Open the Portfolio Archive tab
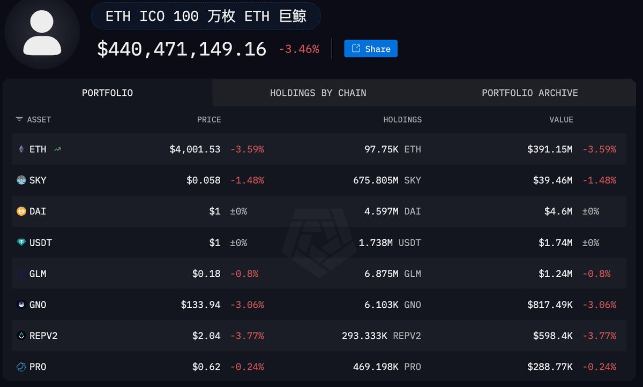 (529, 93)
